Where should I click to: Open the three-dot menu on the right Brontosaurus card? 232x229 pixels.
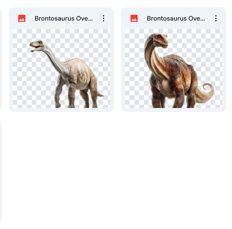(x=216, y=18)
